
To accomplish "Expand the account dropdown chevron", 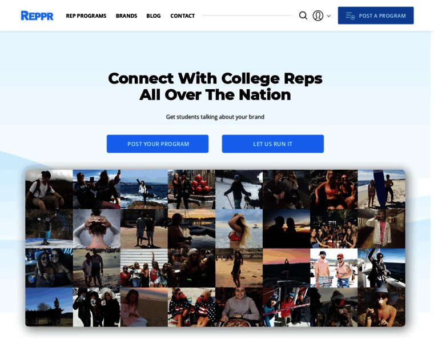I will pyautogui.click(x=328, y=16).
